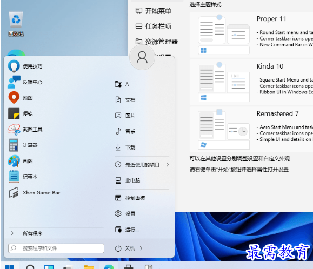Click the Proper 11 preview thumbnail

pos(224,35)
